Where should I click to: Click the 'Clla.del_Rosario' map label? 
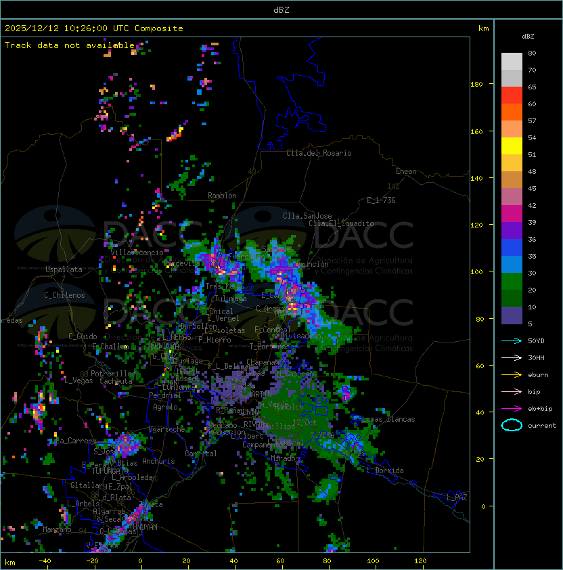point(319,153)
